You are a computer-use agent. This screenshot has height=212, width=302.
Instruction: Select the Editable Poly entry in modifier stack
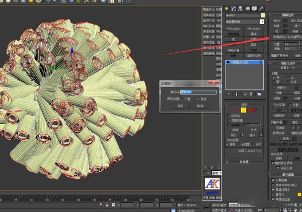(244, 62)
